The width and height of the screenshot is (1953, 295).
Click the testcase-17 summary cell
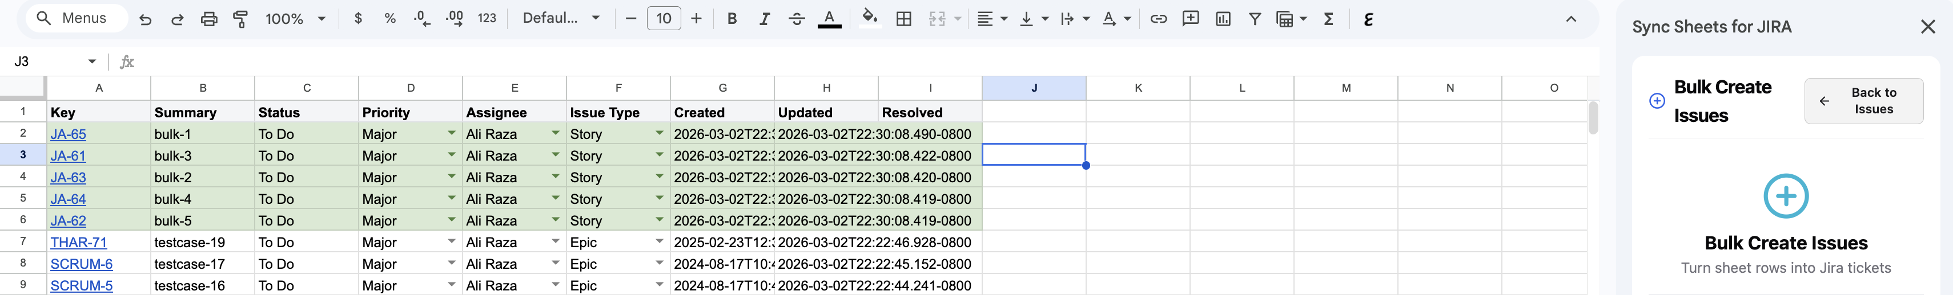(x=202, y=264)
